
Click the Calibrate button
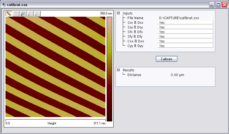coord(167,59)
